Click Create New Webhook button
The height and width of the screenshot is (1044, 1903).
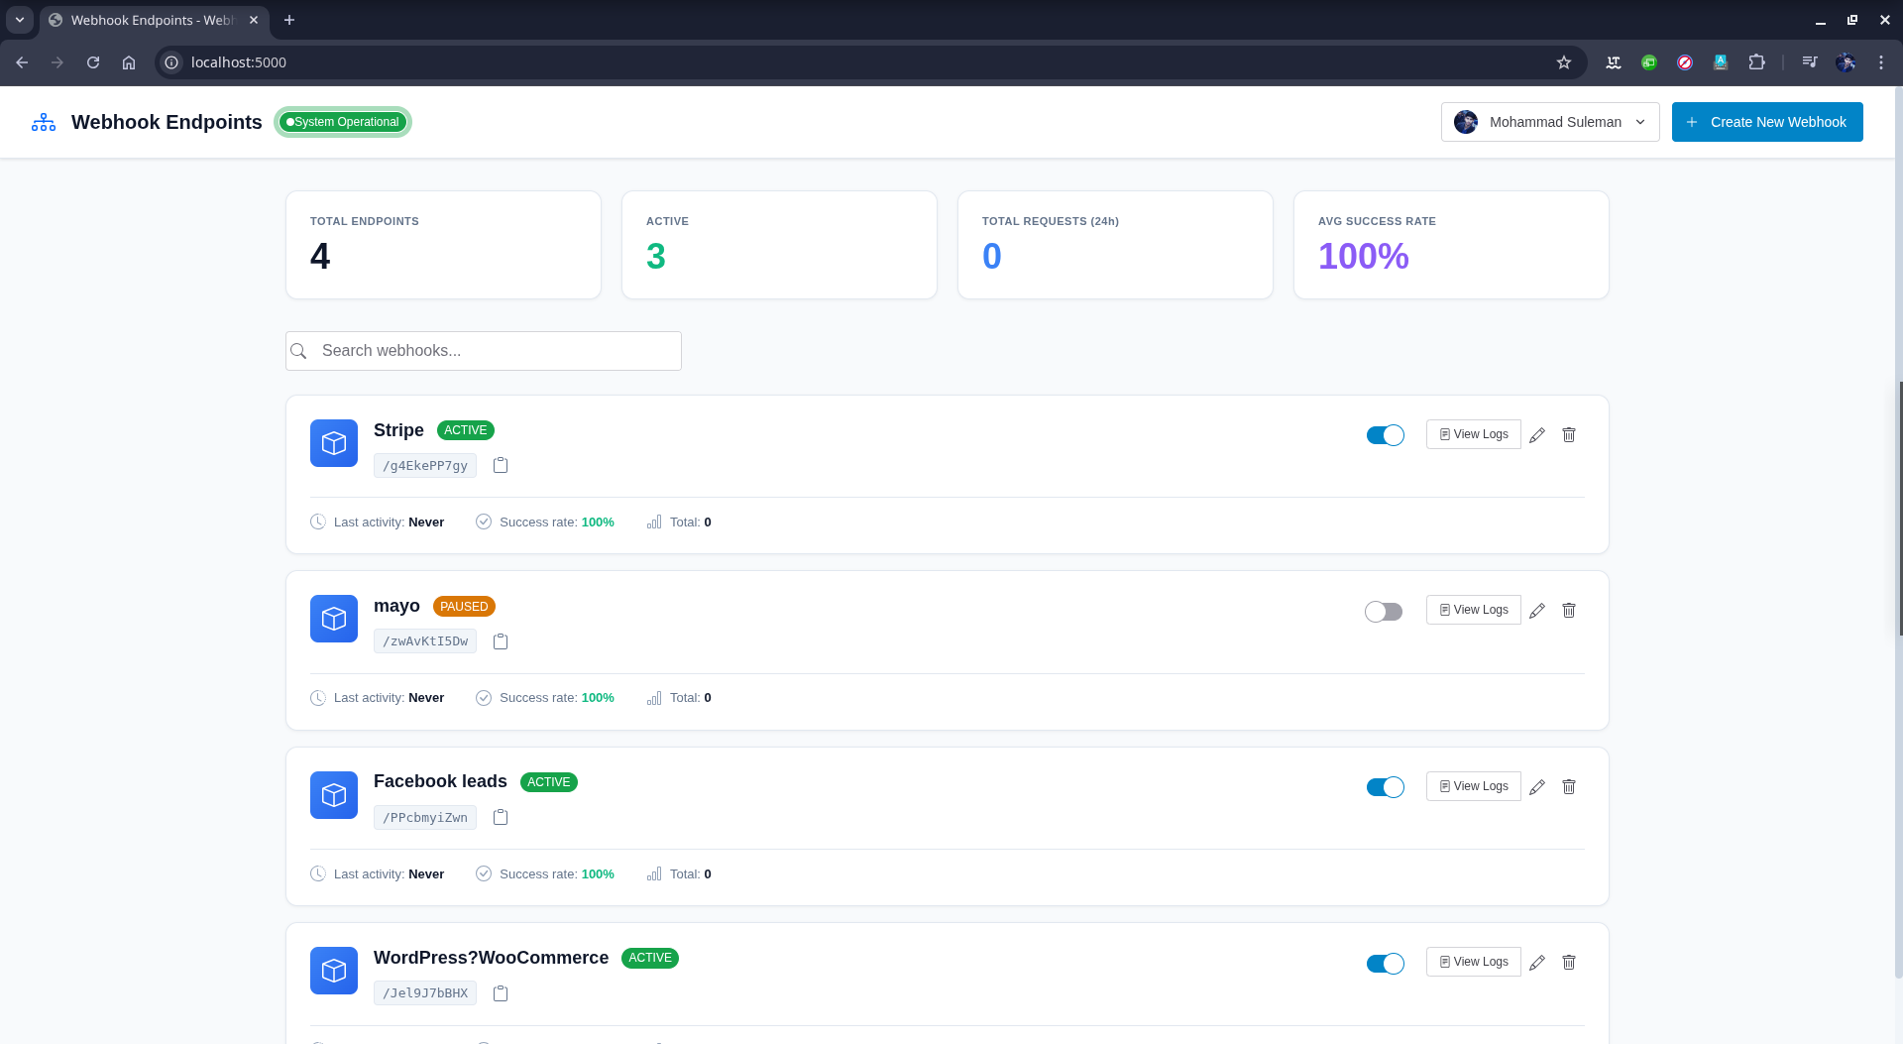click(1767, 122)
